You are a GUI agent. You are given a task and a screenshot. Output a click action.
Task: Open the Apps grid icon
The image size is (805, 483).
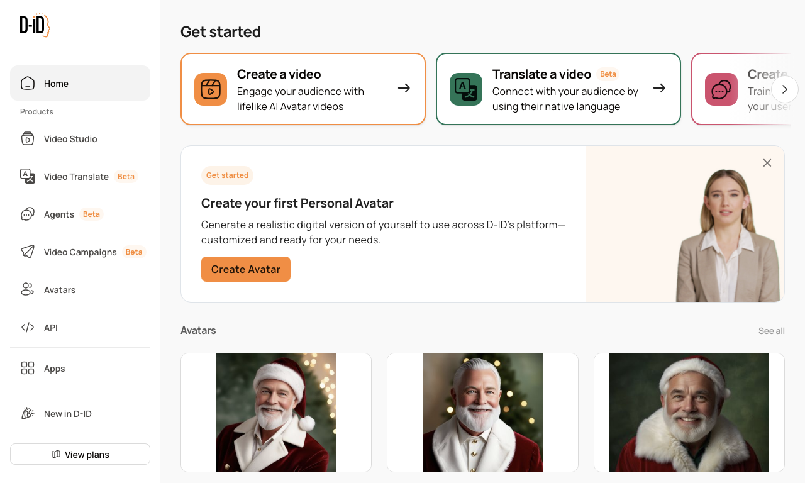point(28,369)
